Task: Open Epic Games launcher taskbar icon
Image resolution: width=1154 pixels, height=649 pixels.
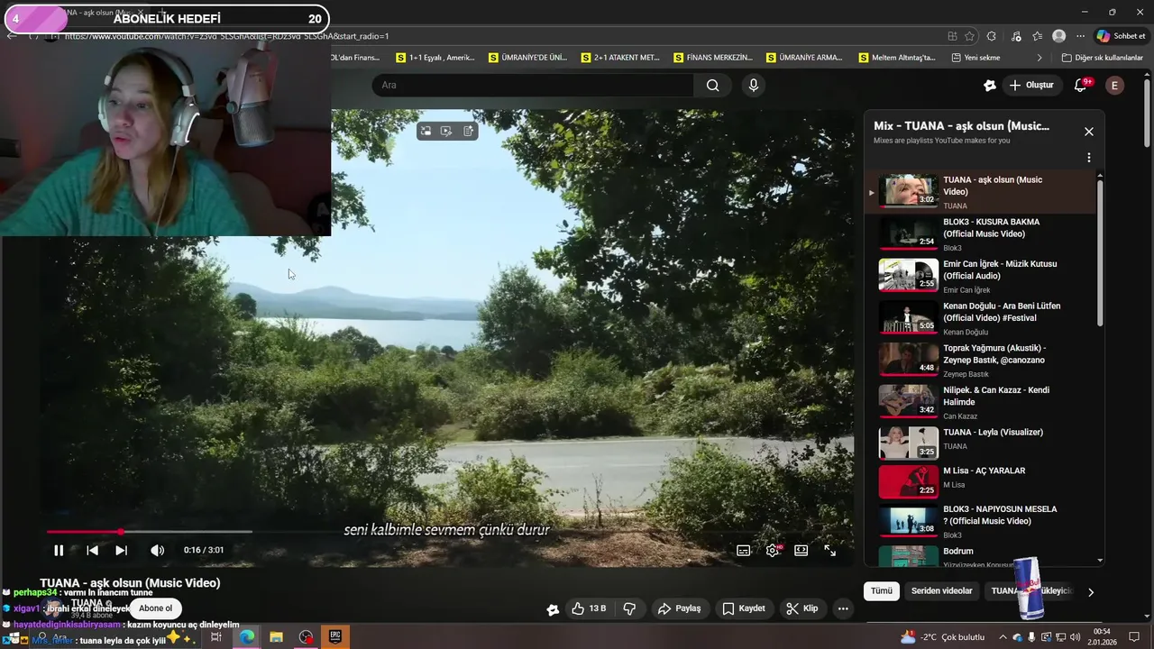Action: [335, 637]
